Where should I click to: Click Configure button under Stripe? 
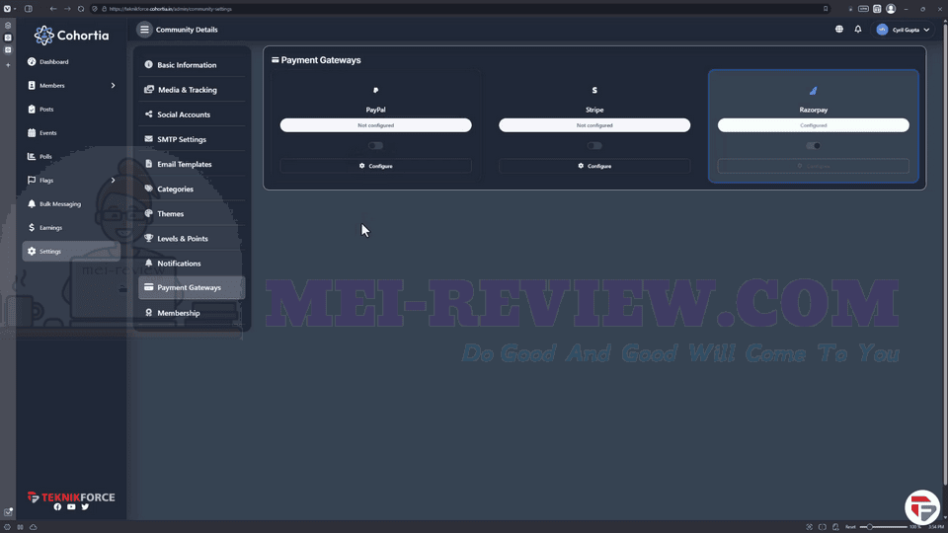pos(594,166)
